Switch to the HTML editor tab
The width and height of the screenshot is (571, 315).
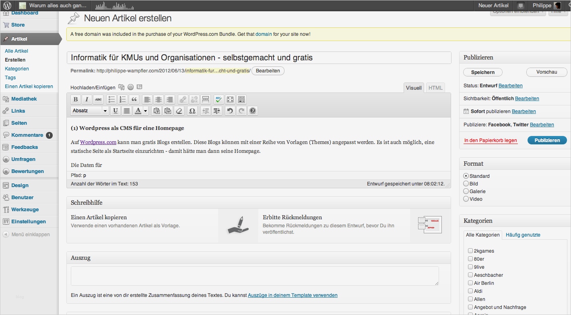pos(435,88)
